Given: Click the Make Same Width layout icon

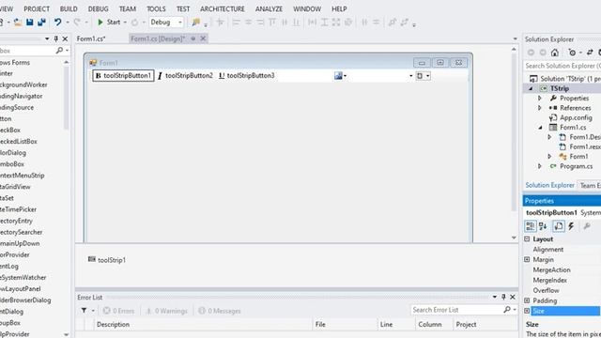Looking at the screenshot, I should (312, 23).
